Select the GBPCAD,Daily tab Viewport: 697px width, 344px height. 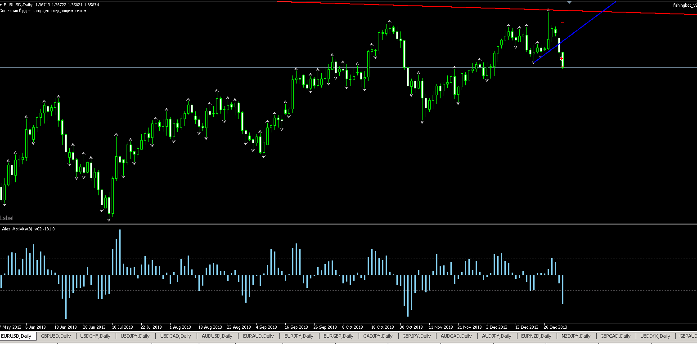click(616, 336)
